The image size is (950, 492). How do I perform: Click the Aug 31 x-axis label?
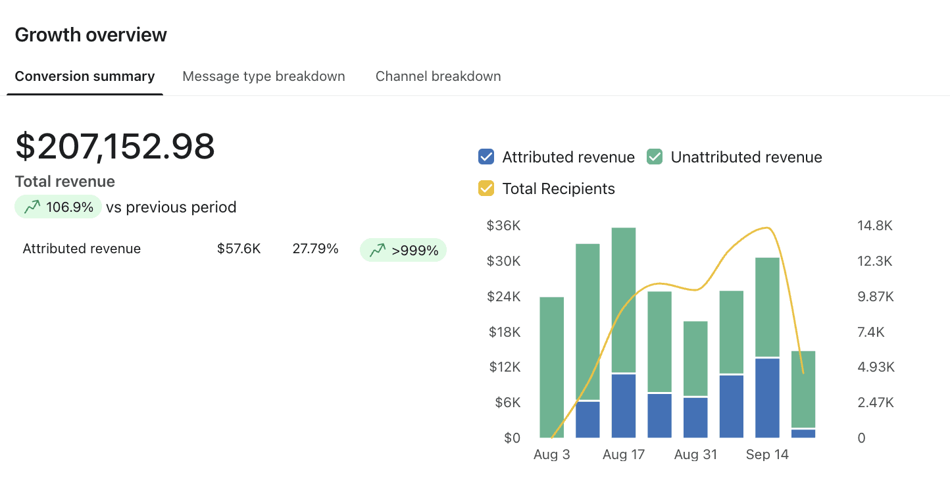click(x=695, y=455)
